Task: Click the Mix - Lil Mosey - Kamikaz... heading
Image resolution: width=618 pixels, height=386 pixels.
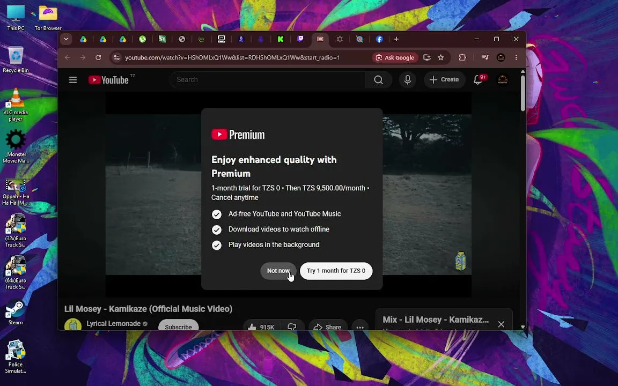Action: (436, 320)
